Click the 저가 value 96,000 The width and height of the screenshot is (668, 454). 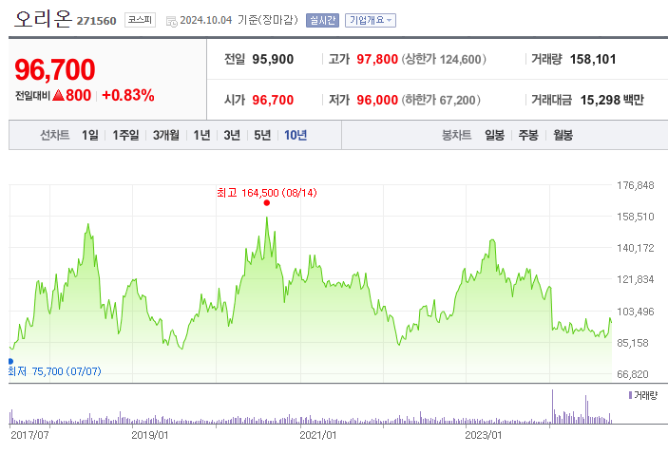click(x=377, y=100)
